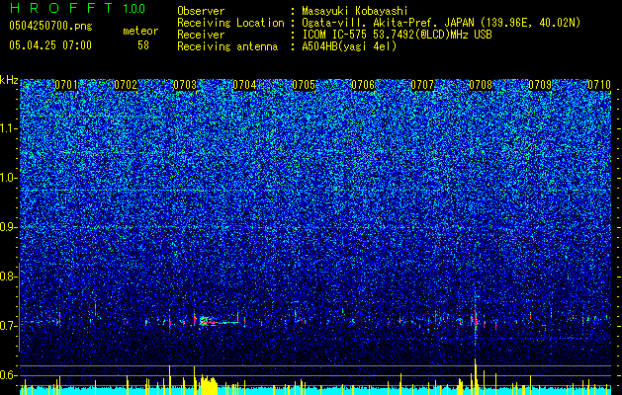Select the filename 0504250700.png
The width and height of the screenshot is (622, 395).
point(50,27)
